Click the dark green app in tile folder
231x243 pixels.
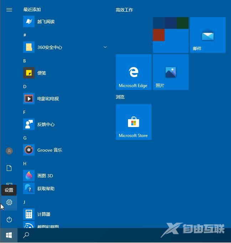tap(183, 23)
